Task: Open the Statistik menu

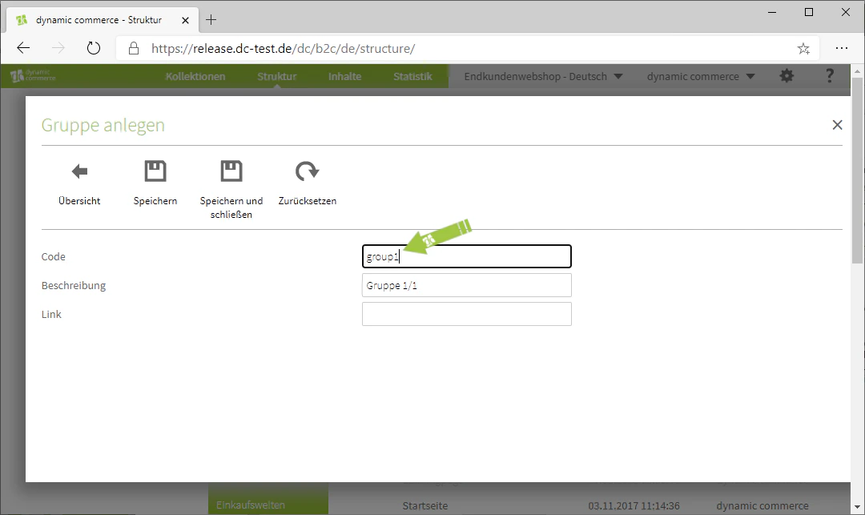Action: coord(412,76)
